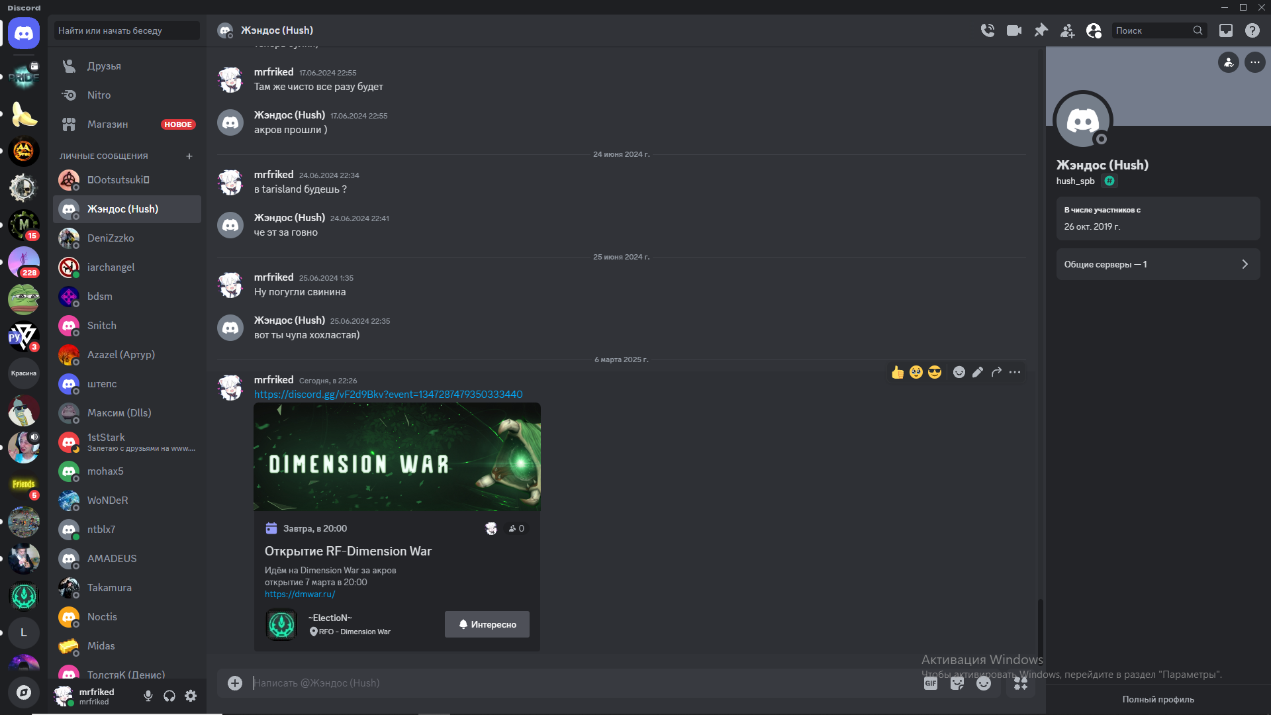Edit message with pencil icon
Viewport: 1271px width, 715px height.
[978, 372]
